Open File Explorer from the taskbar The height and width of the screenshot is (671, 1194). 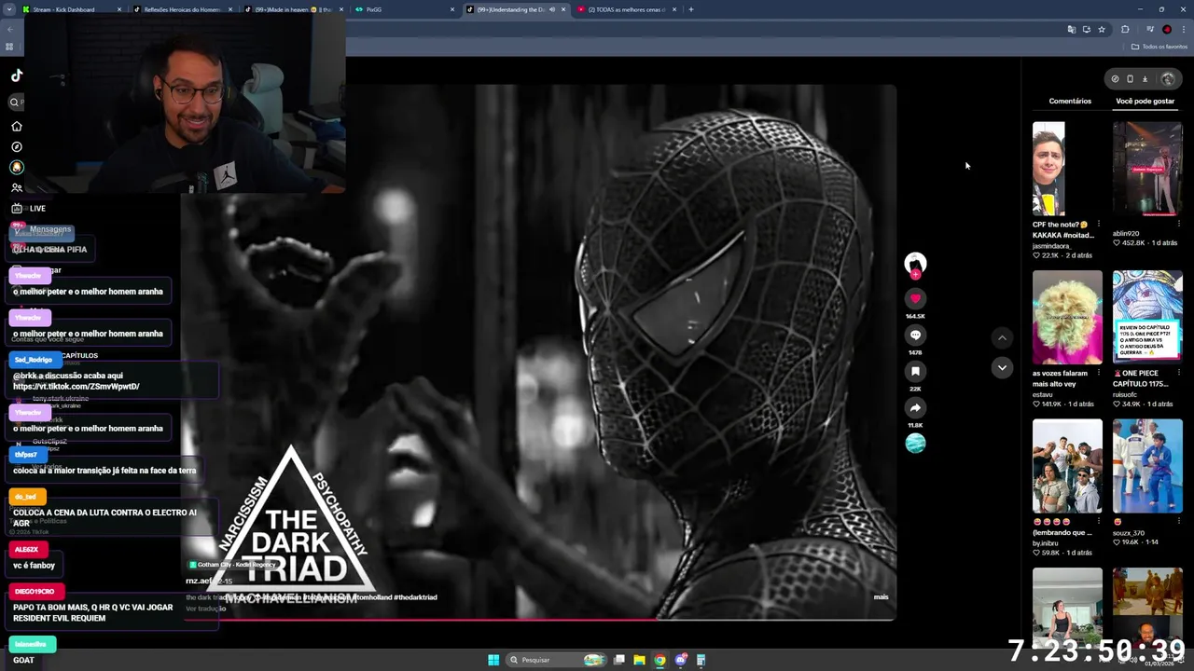(639, 660)
